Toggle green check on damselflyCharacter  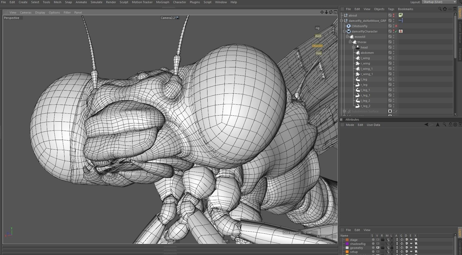coord(396,31)
